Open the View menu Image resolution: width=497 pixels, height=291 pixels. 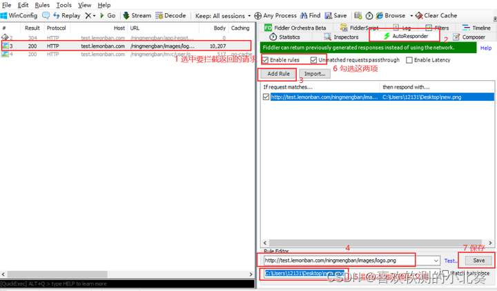click(x=85, y=5)
